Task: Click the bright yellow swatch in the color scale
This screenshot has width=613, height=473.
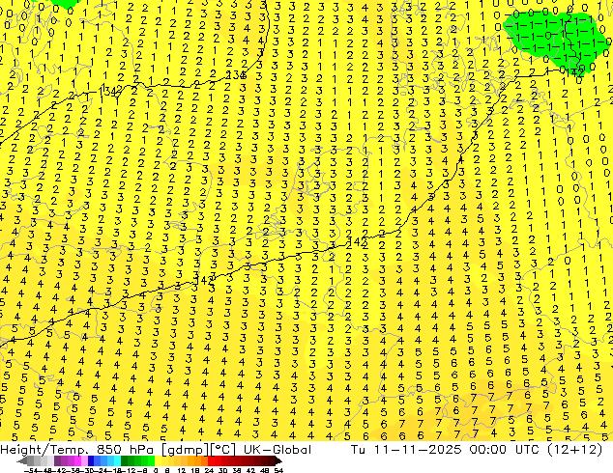Action: coord(158,461)
